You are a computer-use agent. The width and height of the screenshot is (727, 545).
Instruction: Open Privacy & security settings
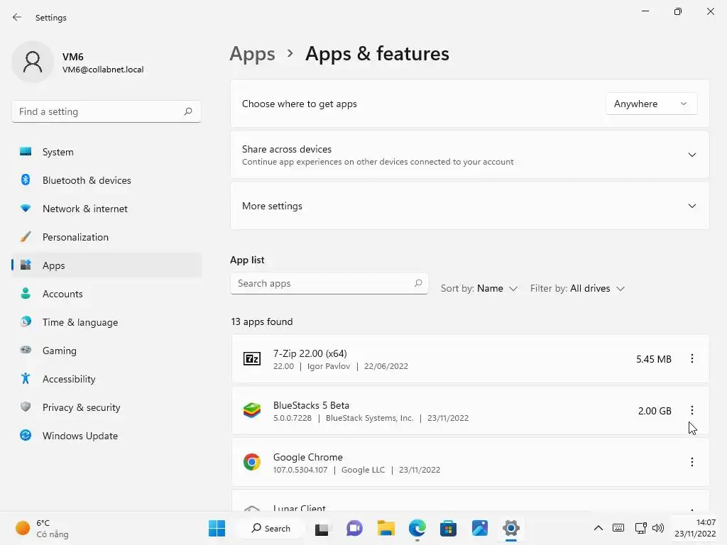point(106,407)
